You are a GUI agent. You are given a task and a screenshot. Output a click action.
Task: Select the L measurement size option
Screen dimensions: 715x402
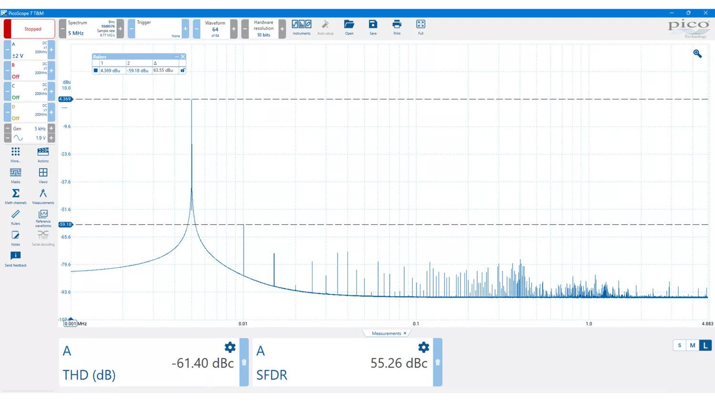705,345
